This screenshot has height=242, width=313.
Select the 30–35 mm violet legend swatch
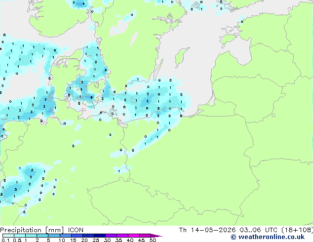111,236
